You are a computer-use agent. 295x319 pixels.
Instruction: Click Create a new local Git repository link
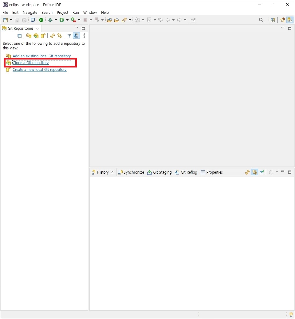[40, 70]
